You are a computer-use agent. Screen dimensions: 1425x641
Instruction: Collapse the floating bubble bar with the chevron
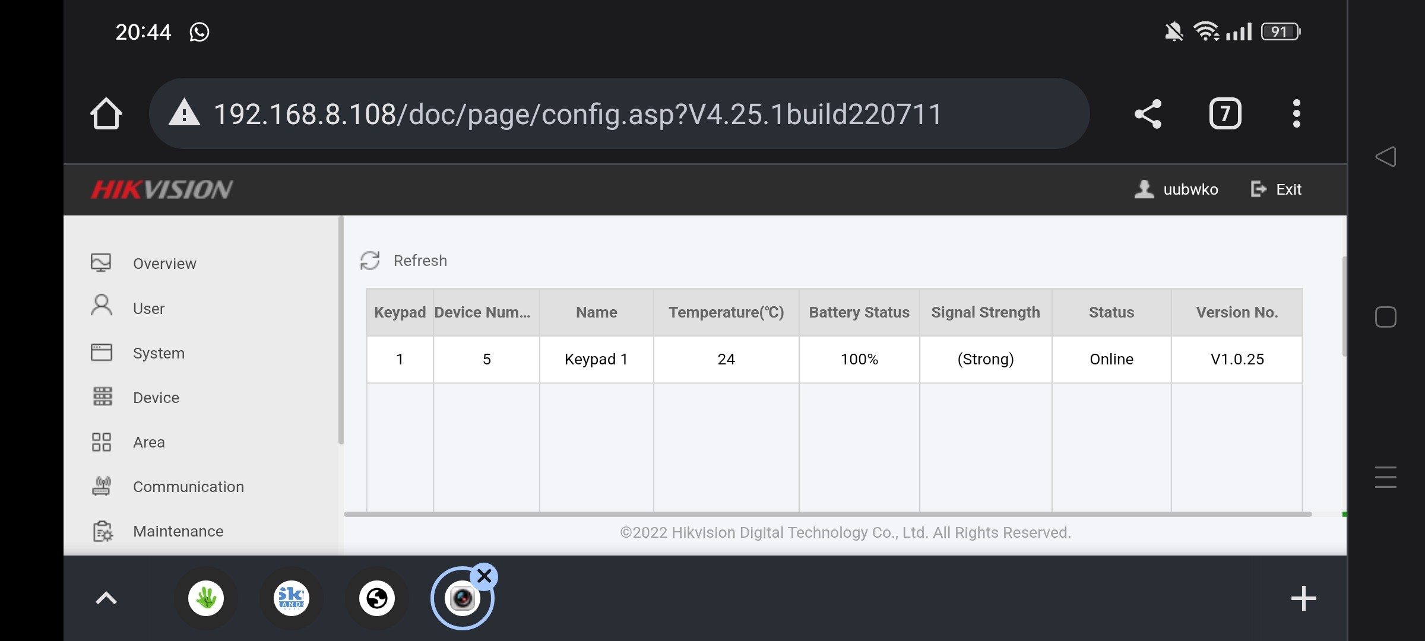106,598
